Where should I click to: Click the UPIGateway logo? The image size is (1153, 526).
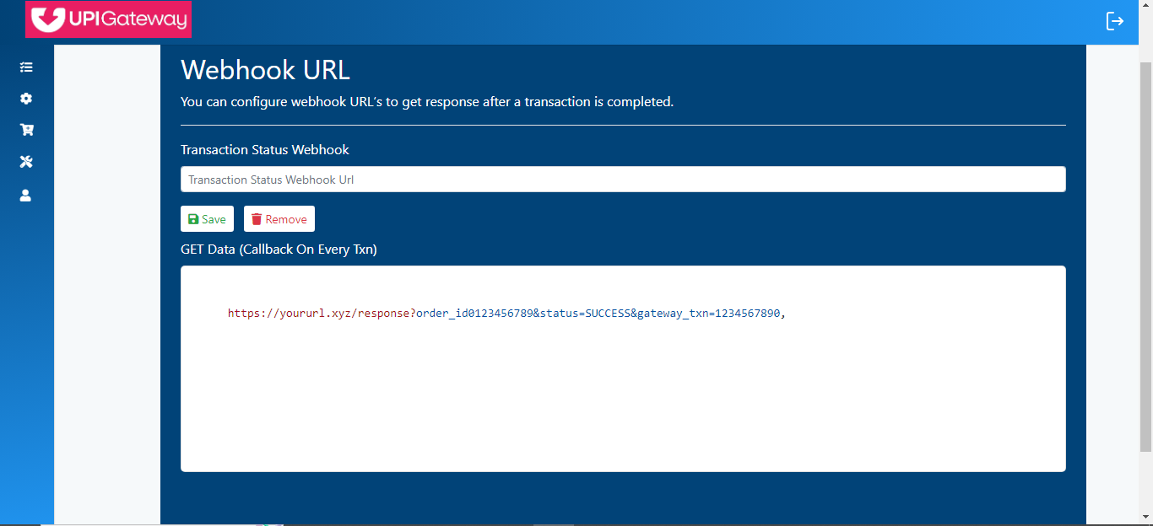click(x=108, y=19)
